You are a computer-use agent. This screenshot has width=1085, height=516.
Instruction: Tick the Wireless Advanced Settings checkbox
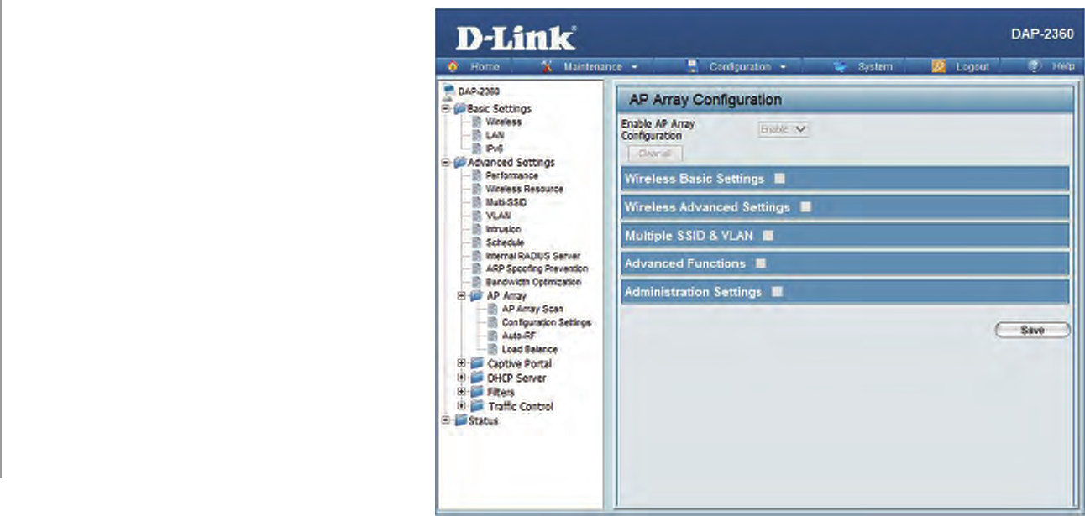click(805, 206)
